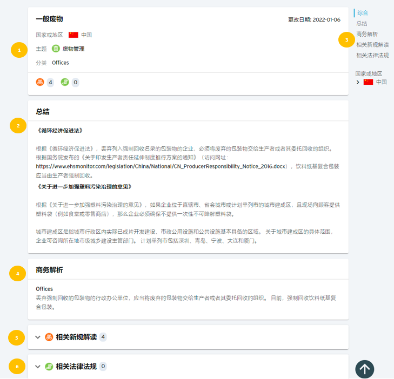Click the orange binoculars icon in header card
This screenshot has width=394, height=379.
pos(40,82)
